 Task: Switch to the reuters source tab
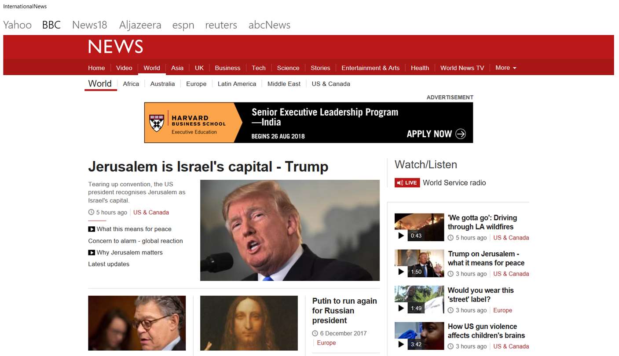221,25
